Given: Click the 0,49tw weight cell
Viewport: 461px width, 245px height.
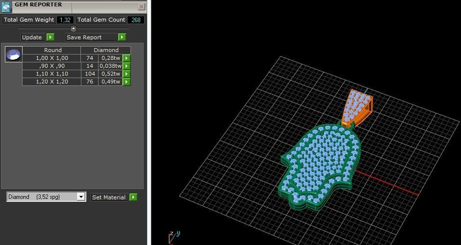Looking at the screenshot, I should (x=110, y=82).
